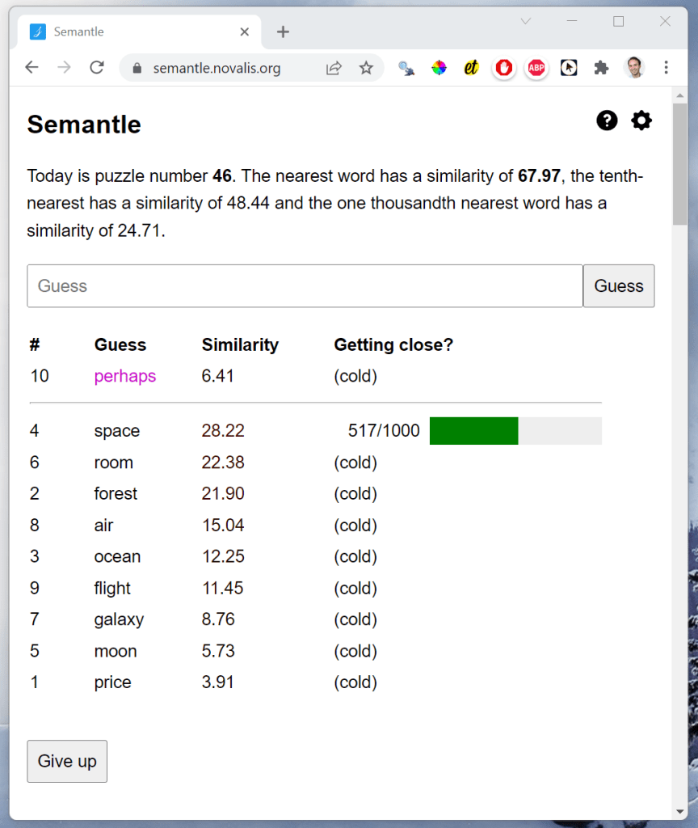This screenshot has width=698, height=828.
Task: Open the red stop-hand blocker extension
Action: click(504, 68)
